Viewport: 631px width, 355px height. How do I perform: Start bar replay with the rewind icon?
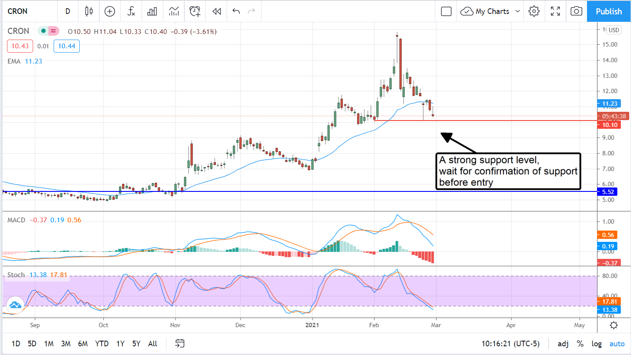(217, 11)
